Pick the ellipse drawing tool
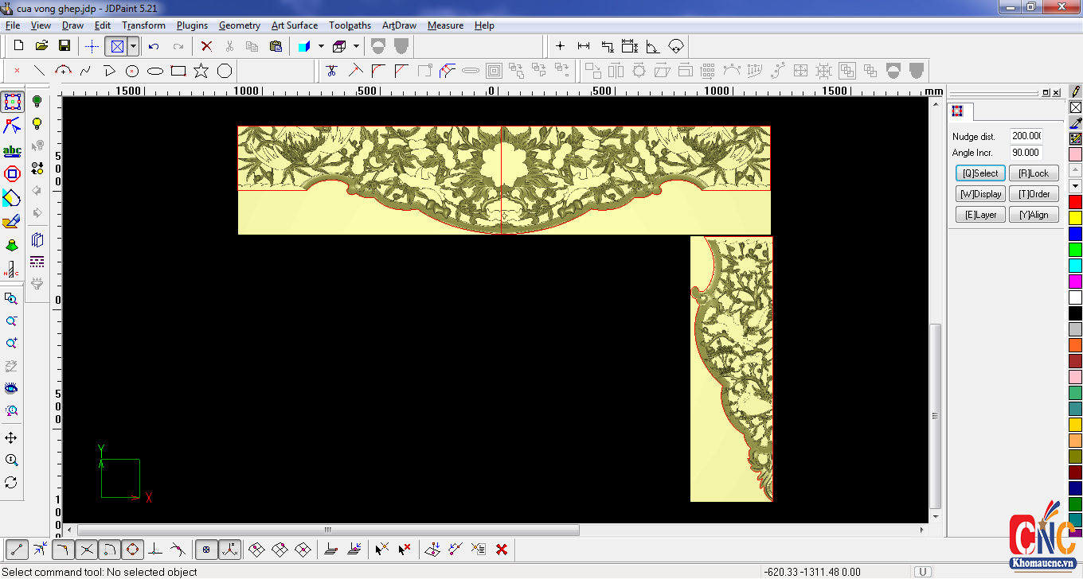 155,71
